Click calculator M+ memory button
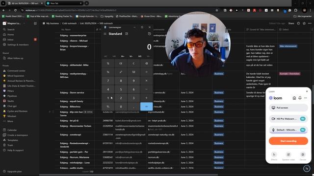The height and width of the screenshot is (176, 314). click(x=123, y=57)
